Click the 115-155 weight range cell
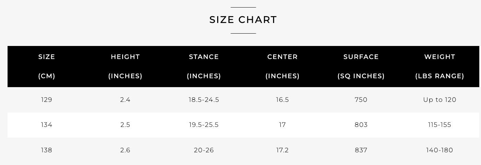The width and height of the screenshot is (481, 165). click(439, 125)
